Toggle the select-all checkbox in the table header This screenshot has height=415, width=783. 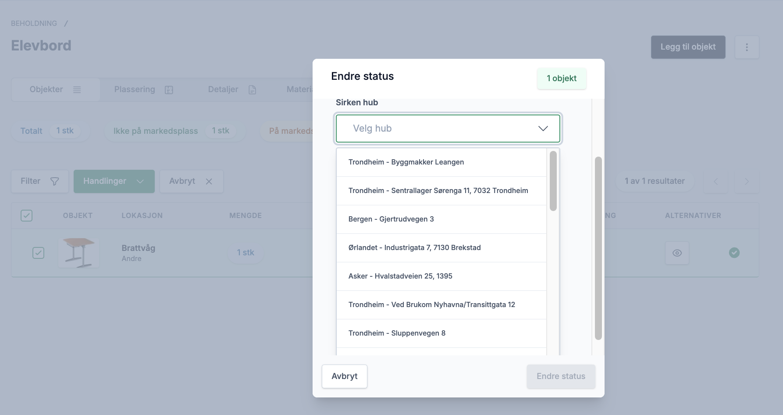coord(26,215)
